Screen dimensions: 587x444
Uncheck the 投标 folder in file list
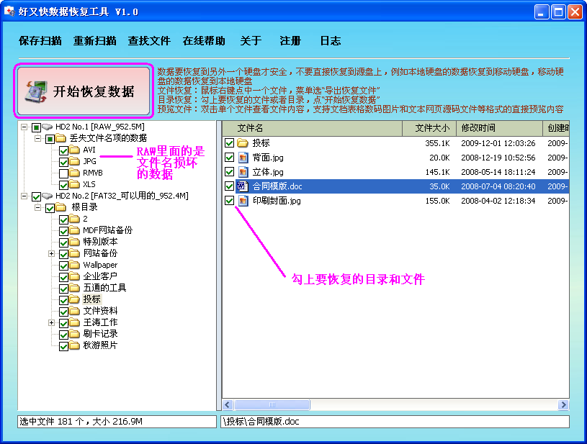[230, 143]
